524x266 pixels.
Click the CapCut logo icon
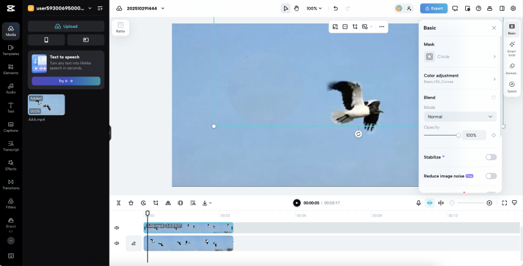click(x=11, y=8)
